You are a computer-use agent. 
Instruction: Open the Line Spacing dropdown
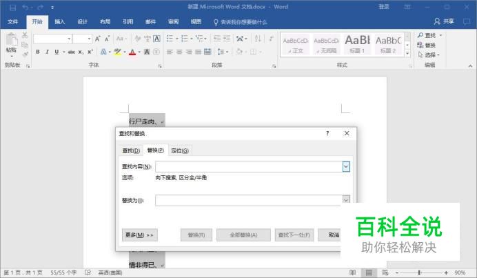click(223, 52)
